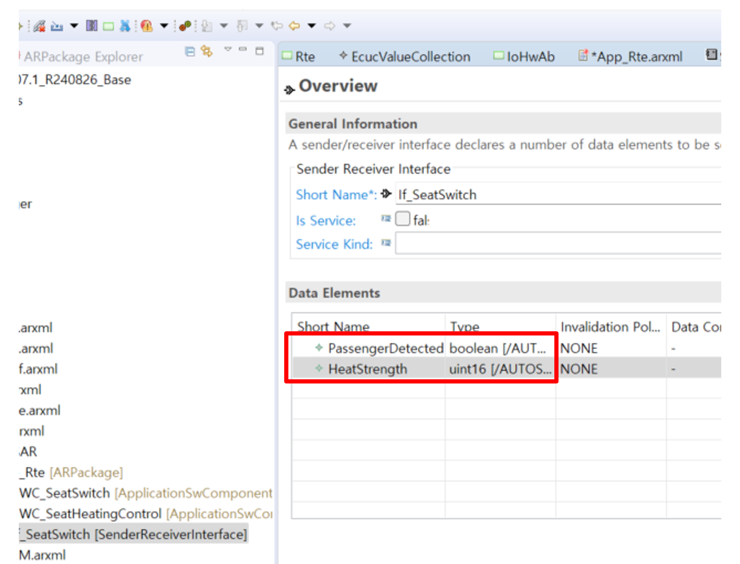Image resolution: width=740 pixels, height=564 pixels.
Task: Open the warning icon dropdown arrow
Action: pyautogui.click(x=164, y=26)
